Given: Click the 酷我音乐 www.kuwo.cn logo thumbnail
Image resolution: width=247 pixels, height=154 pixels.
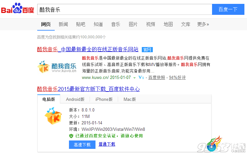Looking at the screenshot, I should pos(57,67).
